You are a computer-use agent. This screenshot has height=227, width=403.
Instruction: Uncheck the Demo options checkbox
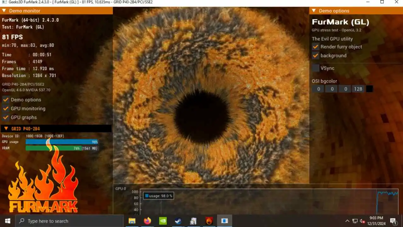6,100
